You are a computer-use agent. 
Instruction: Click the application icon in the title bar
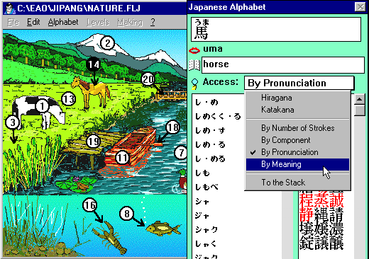point(10,8)
